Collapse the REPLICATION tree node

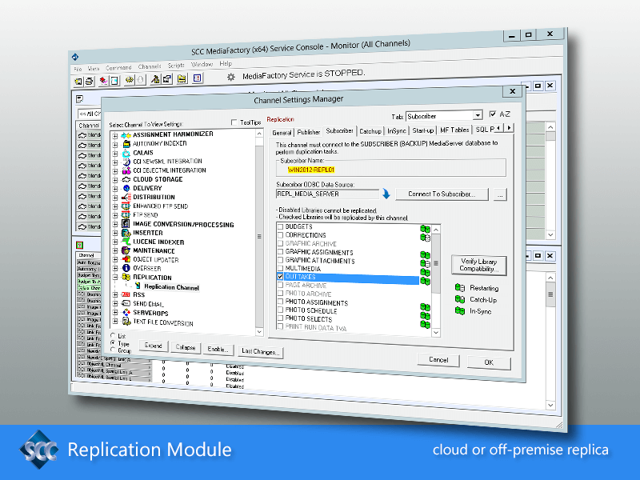click(x=115, y=277)
